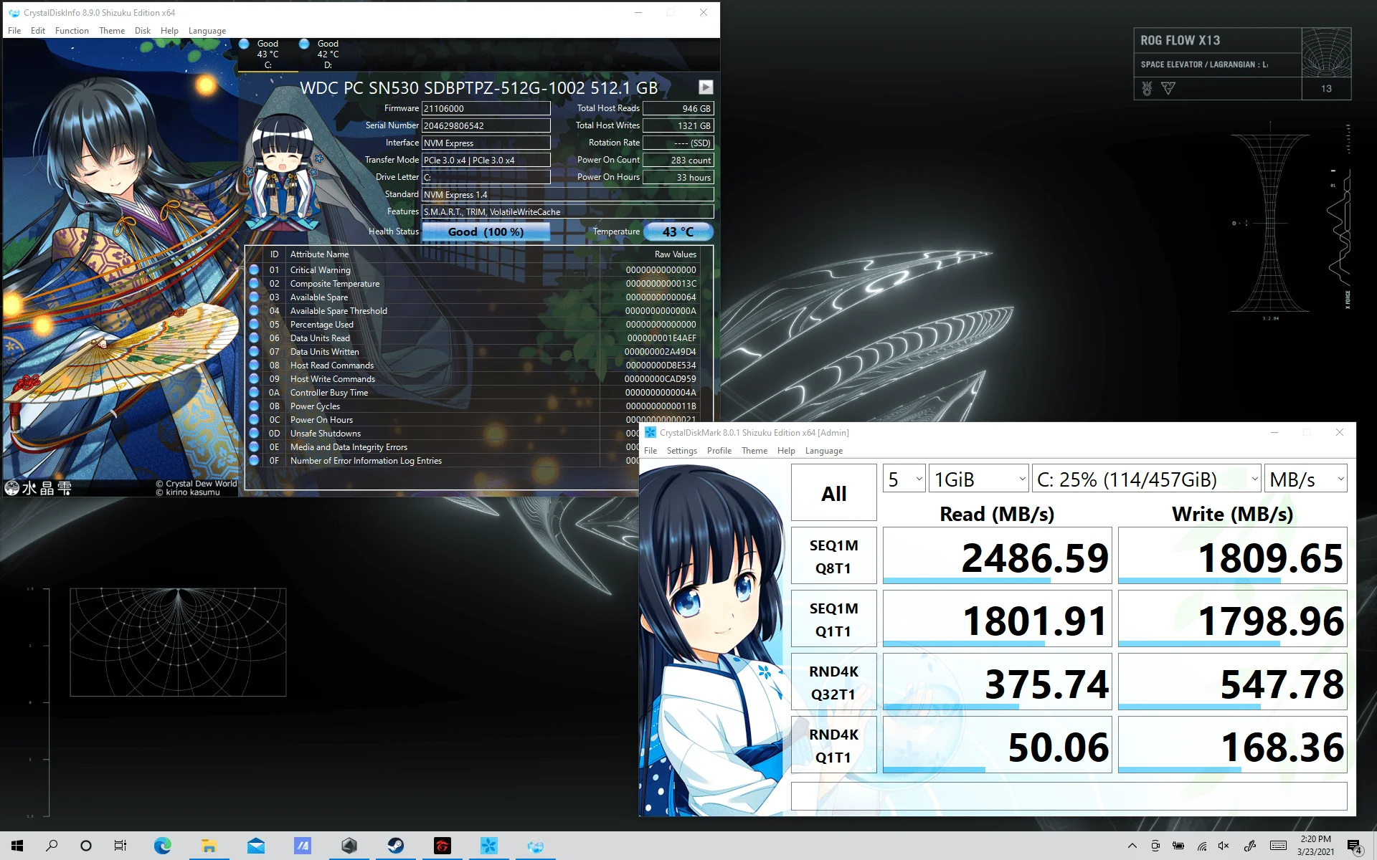Click the status orb for Available Spare row

[254, 297]
